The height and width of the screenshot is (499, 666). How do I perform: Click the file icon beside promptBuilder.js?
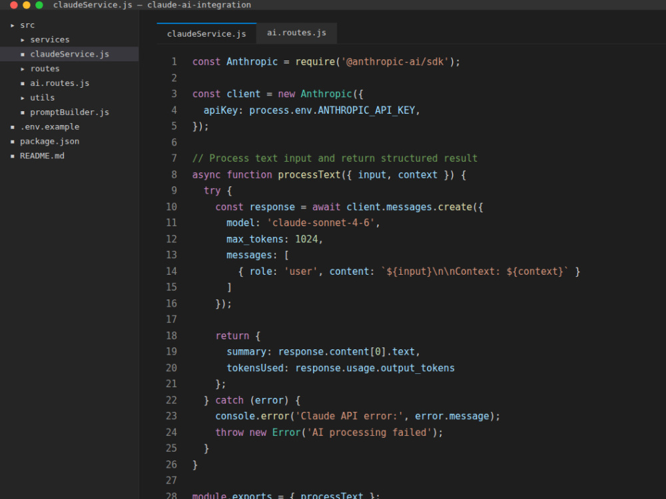tap(23, 112)
